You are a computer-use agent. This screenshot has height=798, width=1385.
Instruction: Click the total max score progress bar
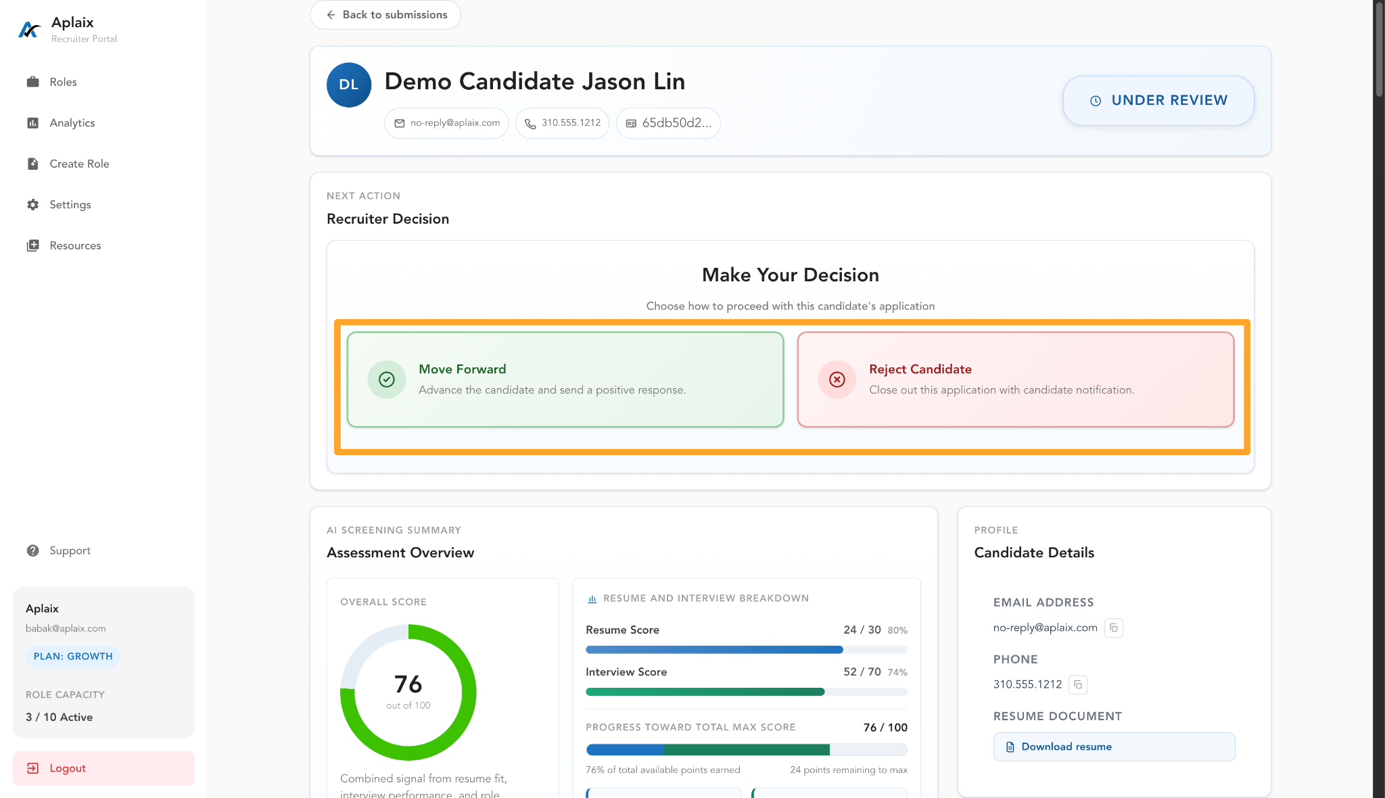pyautogui.click(x=747, y=749)
